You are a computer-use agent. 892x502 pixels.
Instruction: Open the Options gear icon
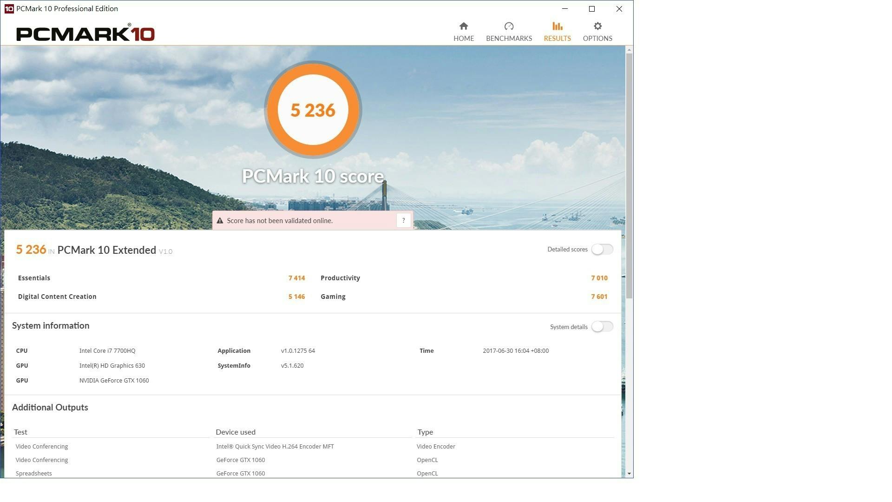[x=597, y=26]
